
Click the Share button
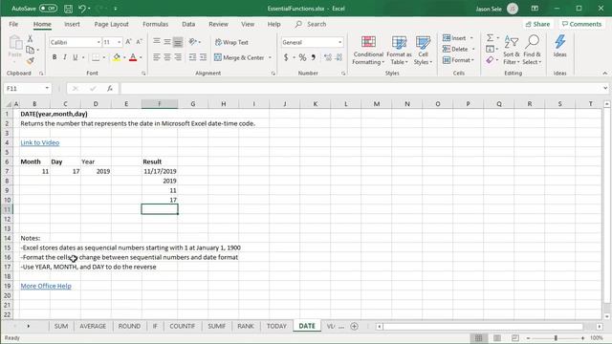(x=537, y=24)
